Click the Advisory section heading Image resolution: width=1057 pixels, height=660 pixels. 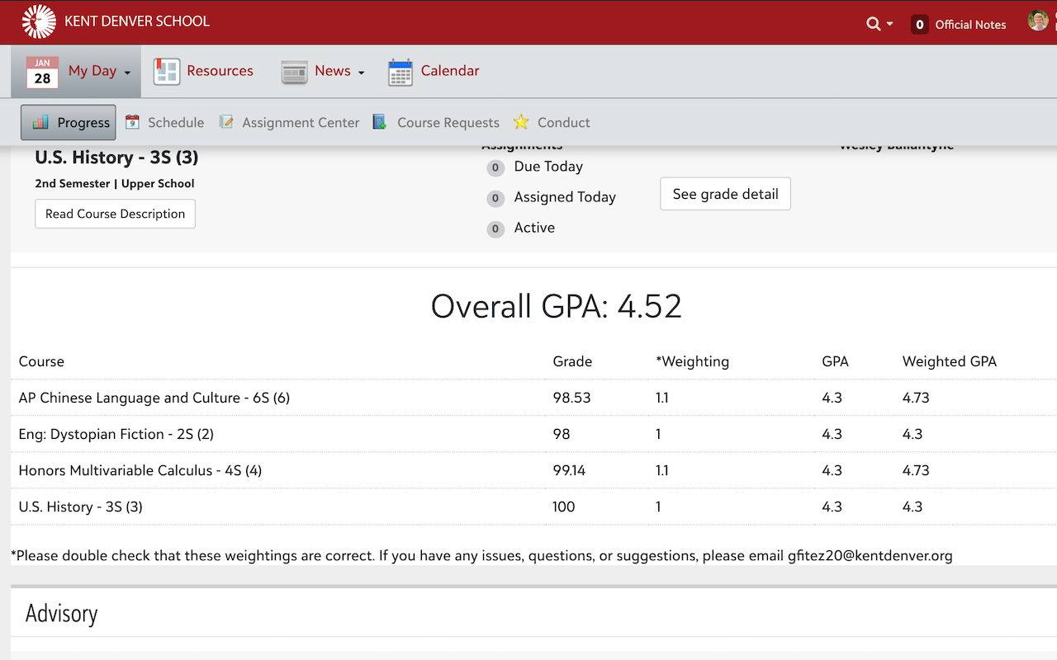click(61, 614)
